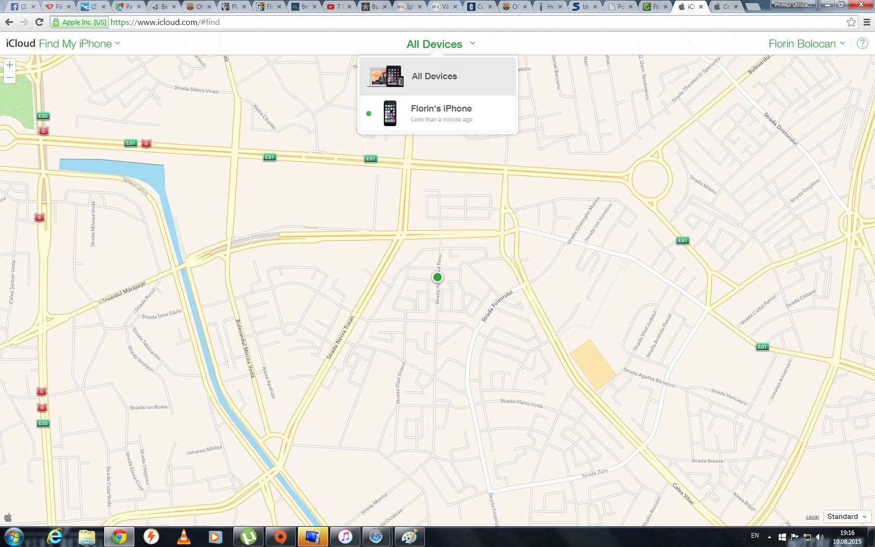Viewport: 875px width, 547px height.
Task: Show hidden tray icons arrow
Action: (x=769, y=537)
